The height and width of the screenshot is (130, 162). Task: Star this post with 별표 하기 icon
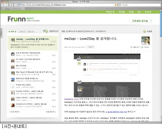(x=131, y=47)
